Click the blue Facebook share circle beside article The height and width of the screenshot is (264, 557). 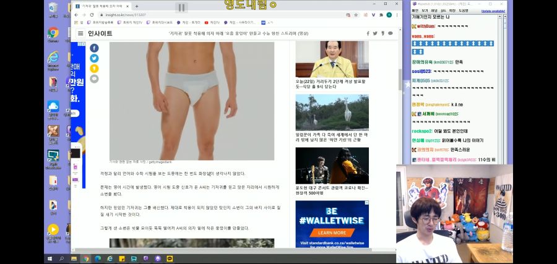pos(94,48)
